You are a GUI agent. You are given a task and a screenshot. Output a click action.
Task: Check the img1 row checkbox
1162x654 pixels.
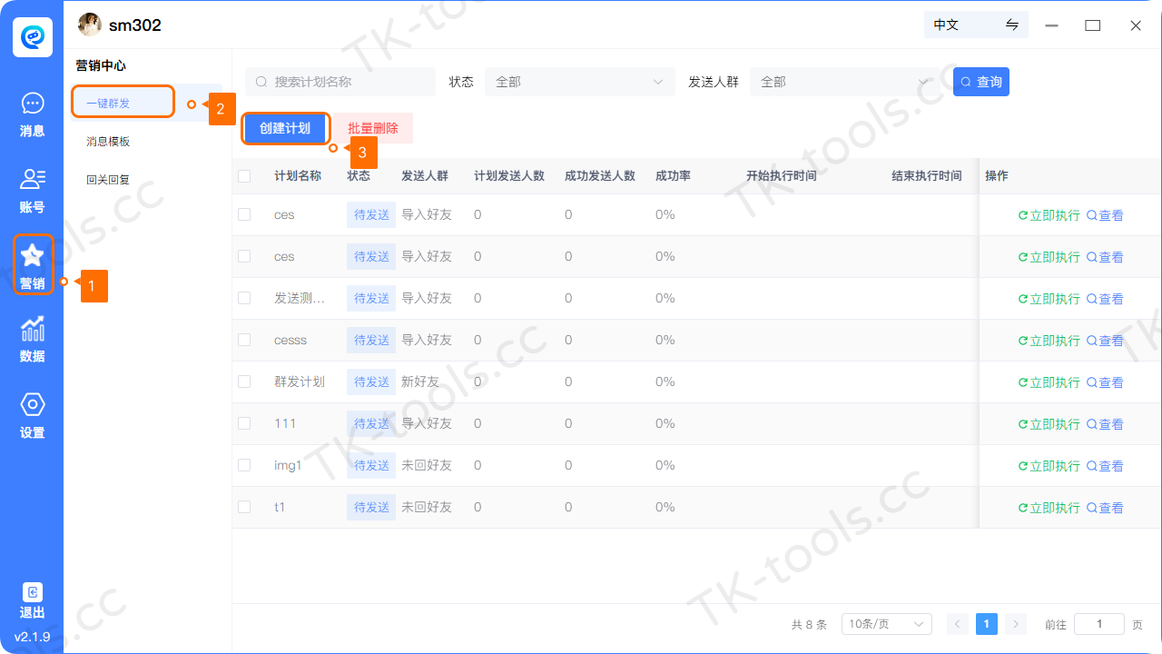244,465
